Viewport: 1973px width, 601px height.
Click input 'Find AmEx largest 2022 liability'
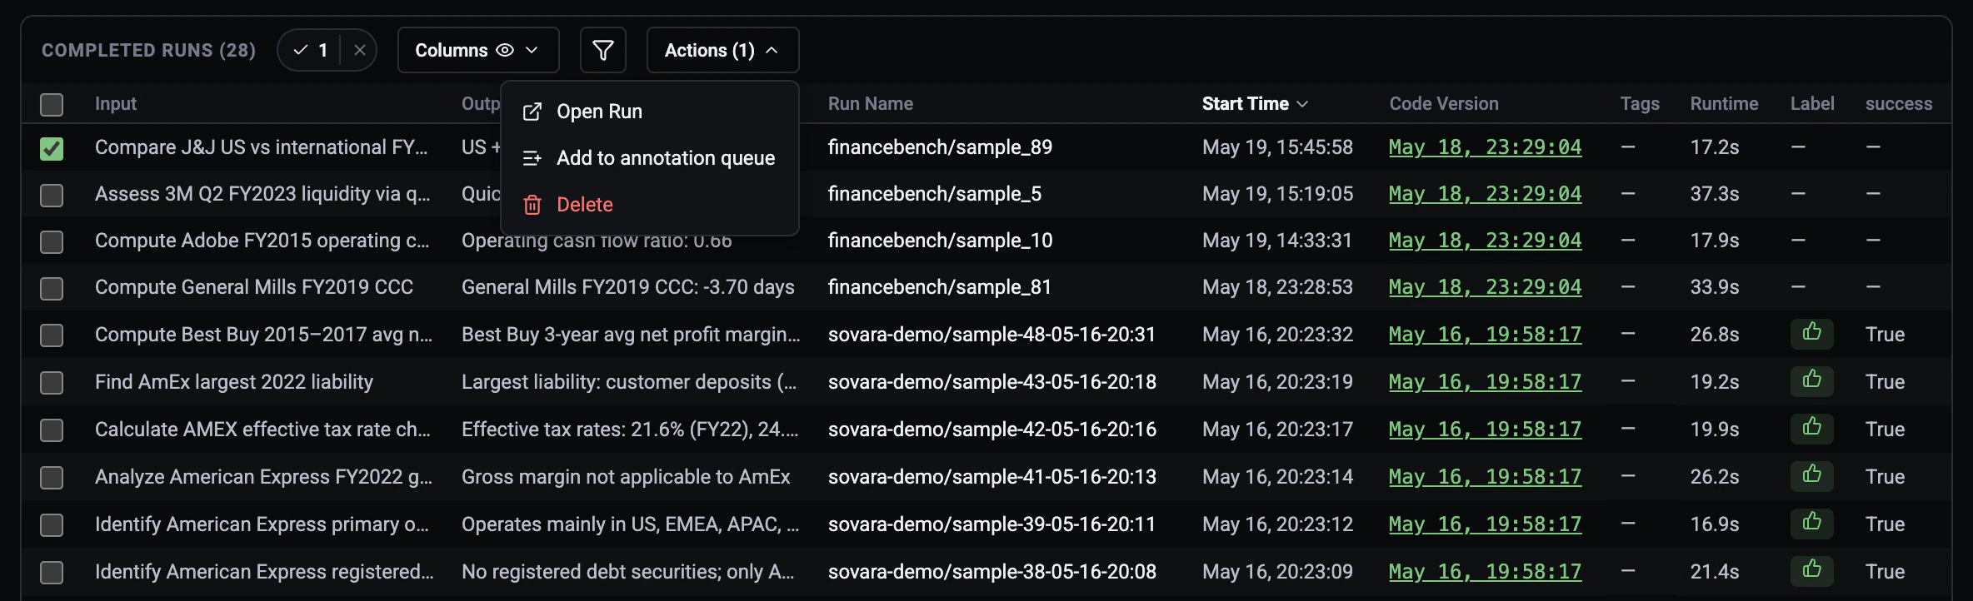tap(234, 382)
